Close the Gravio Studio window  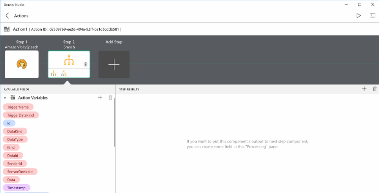point(373,4)
